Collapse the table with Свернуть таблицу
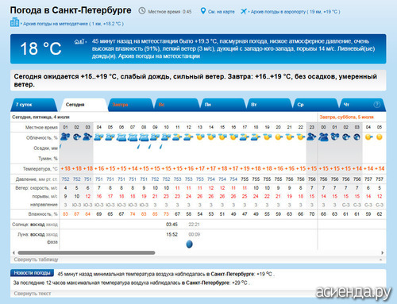The image size is (397, 304). pyautogui.click(x=36, y=260)
